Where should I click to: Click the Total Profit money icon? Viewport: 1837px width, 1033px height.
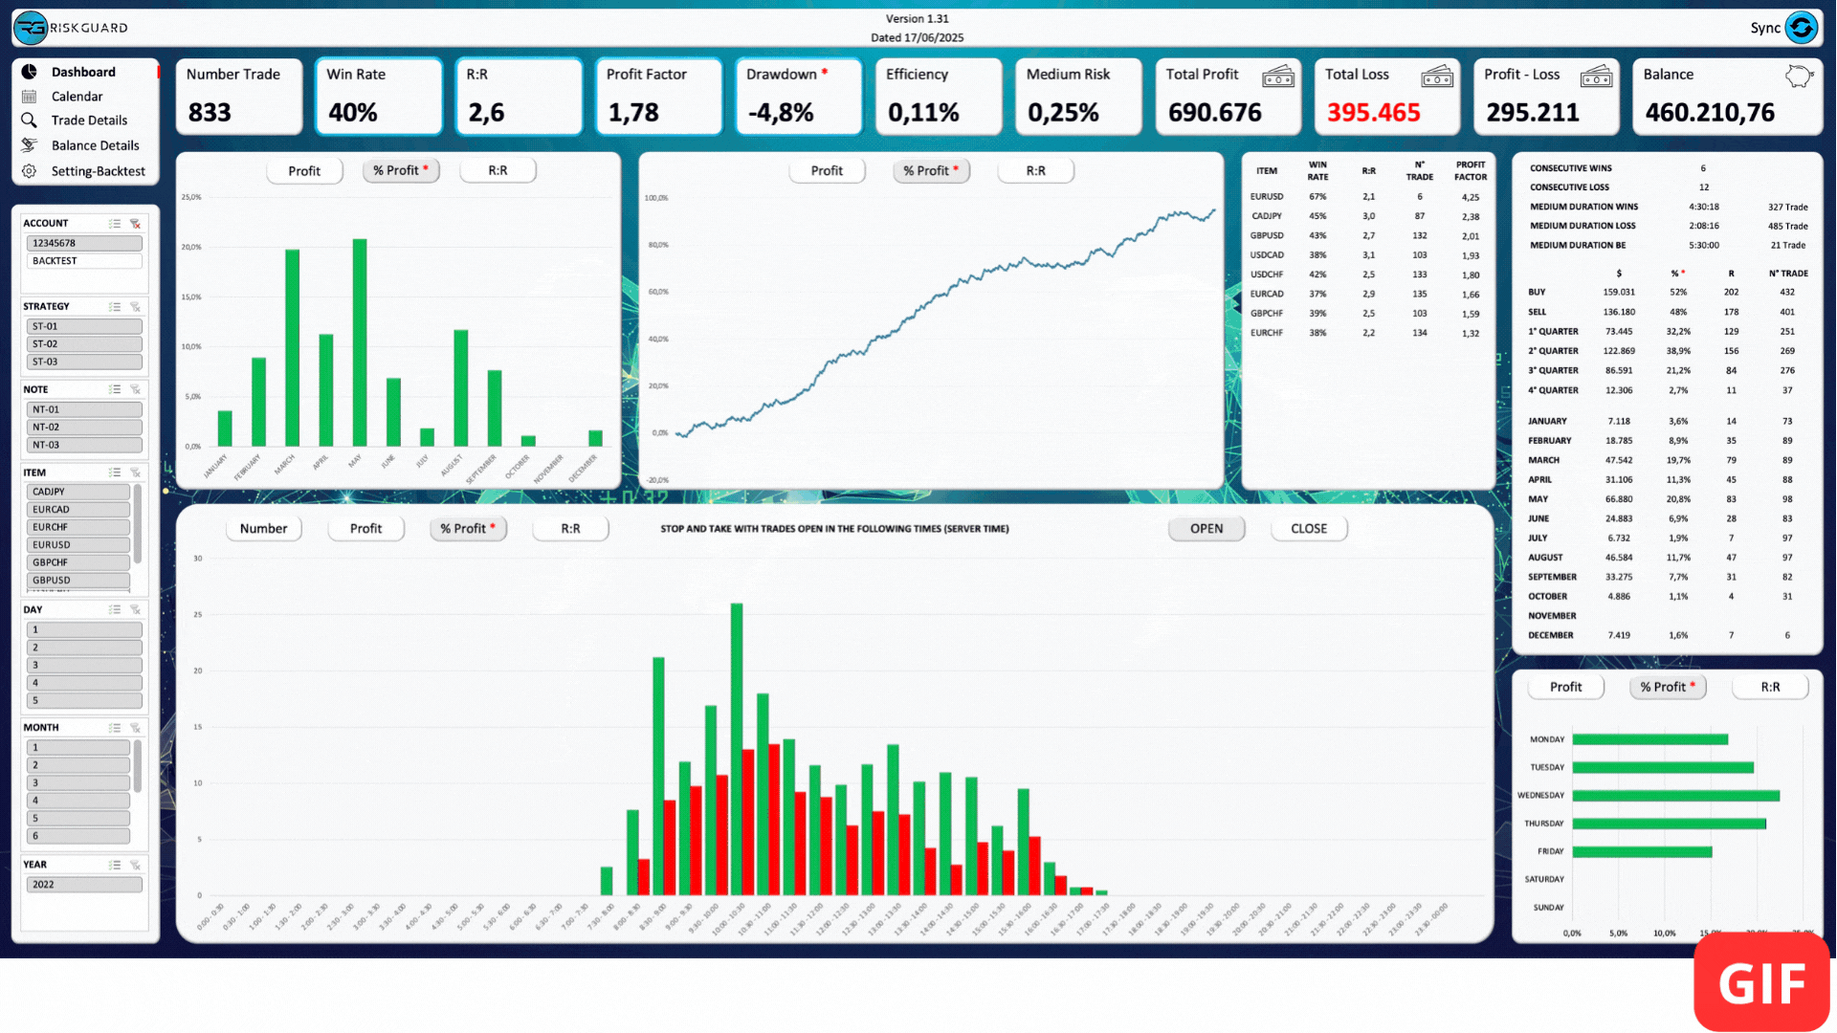tap(1277, 77)
